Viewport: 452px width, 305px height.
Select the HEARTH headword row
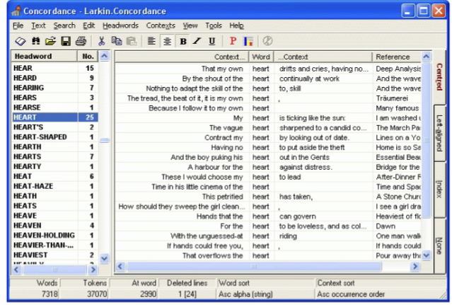[x=54, y=146]
